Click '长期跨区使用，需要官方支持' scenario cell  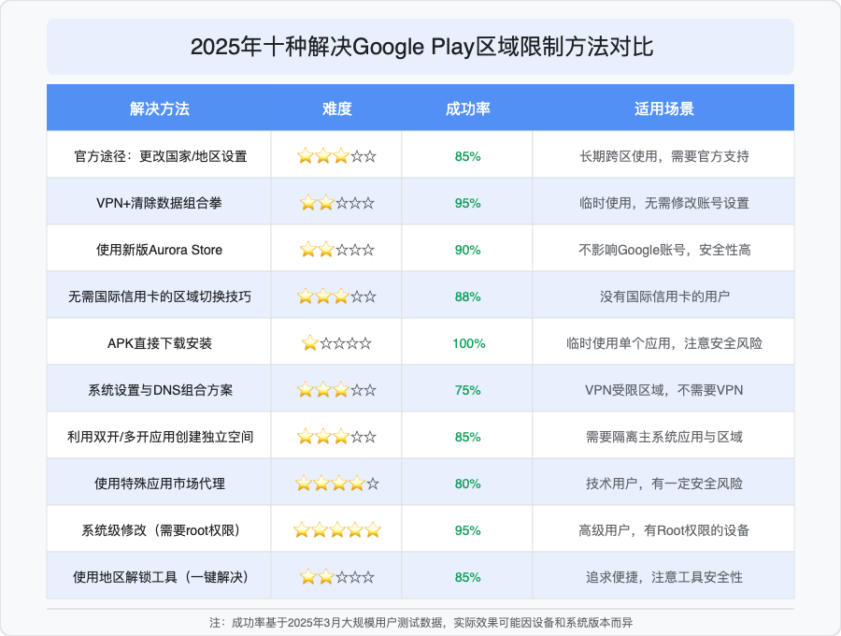click(x=664, y=156)
